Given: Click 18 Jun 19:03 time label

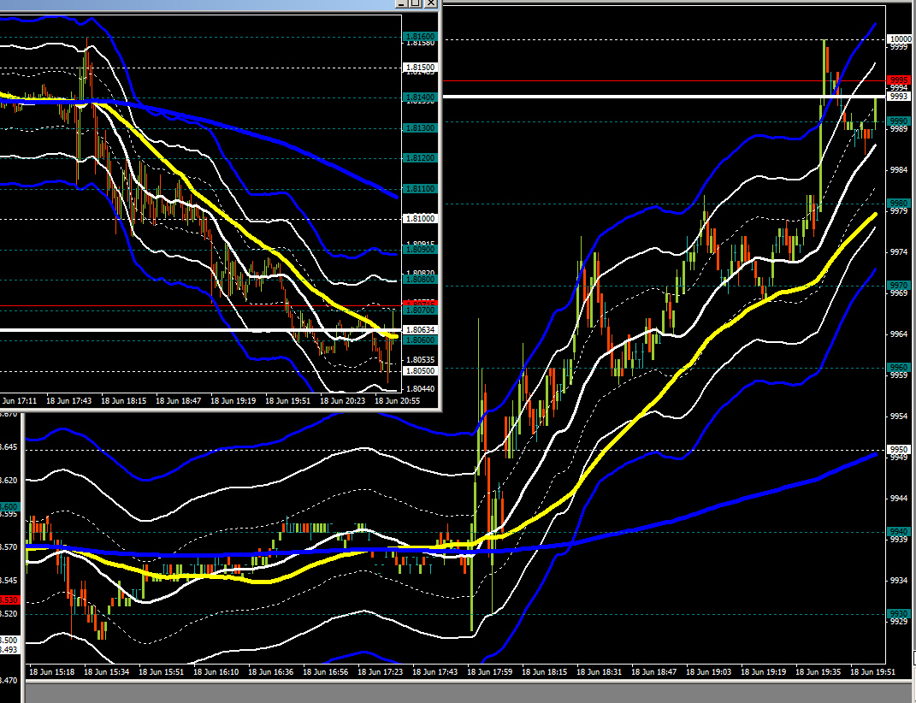Looking at the screenshot, I should tap(709, 672).
